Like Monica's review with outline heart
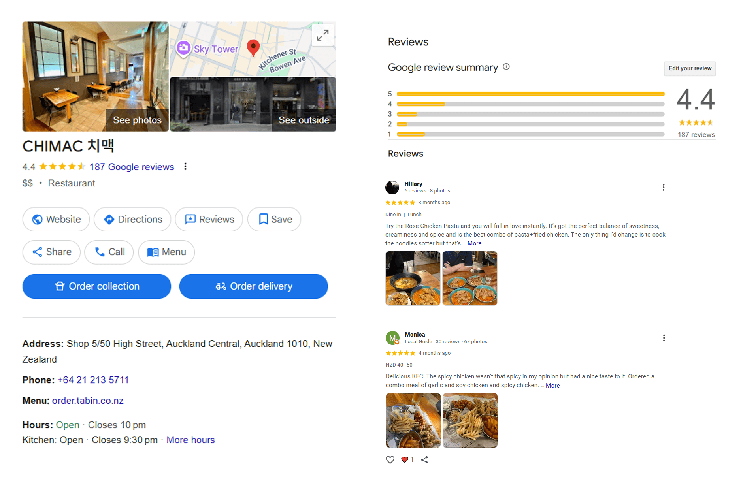Viewport: 741px width, 493px height. [x=390, y=460]
